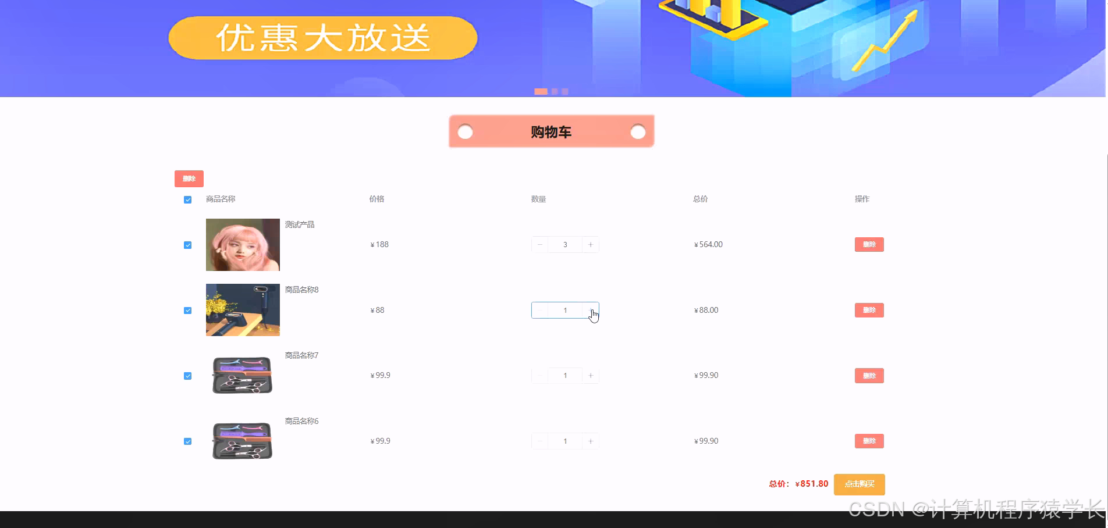Increase quantity of 商品名称6 with plus button

(x=591, y=441)
